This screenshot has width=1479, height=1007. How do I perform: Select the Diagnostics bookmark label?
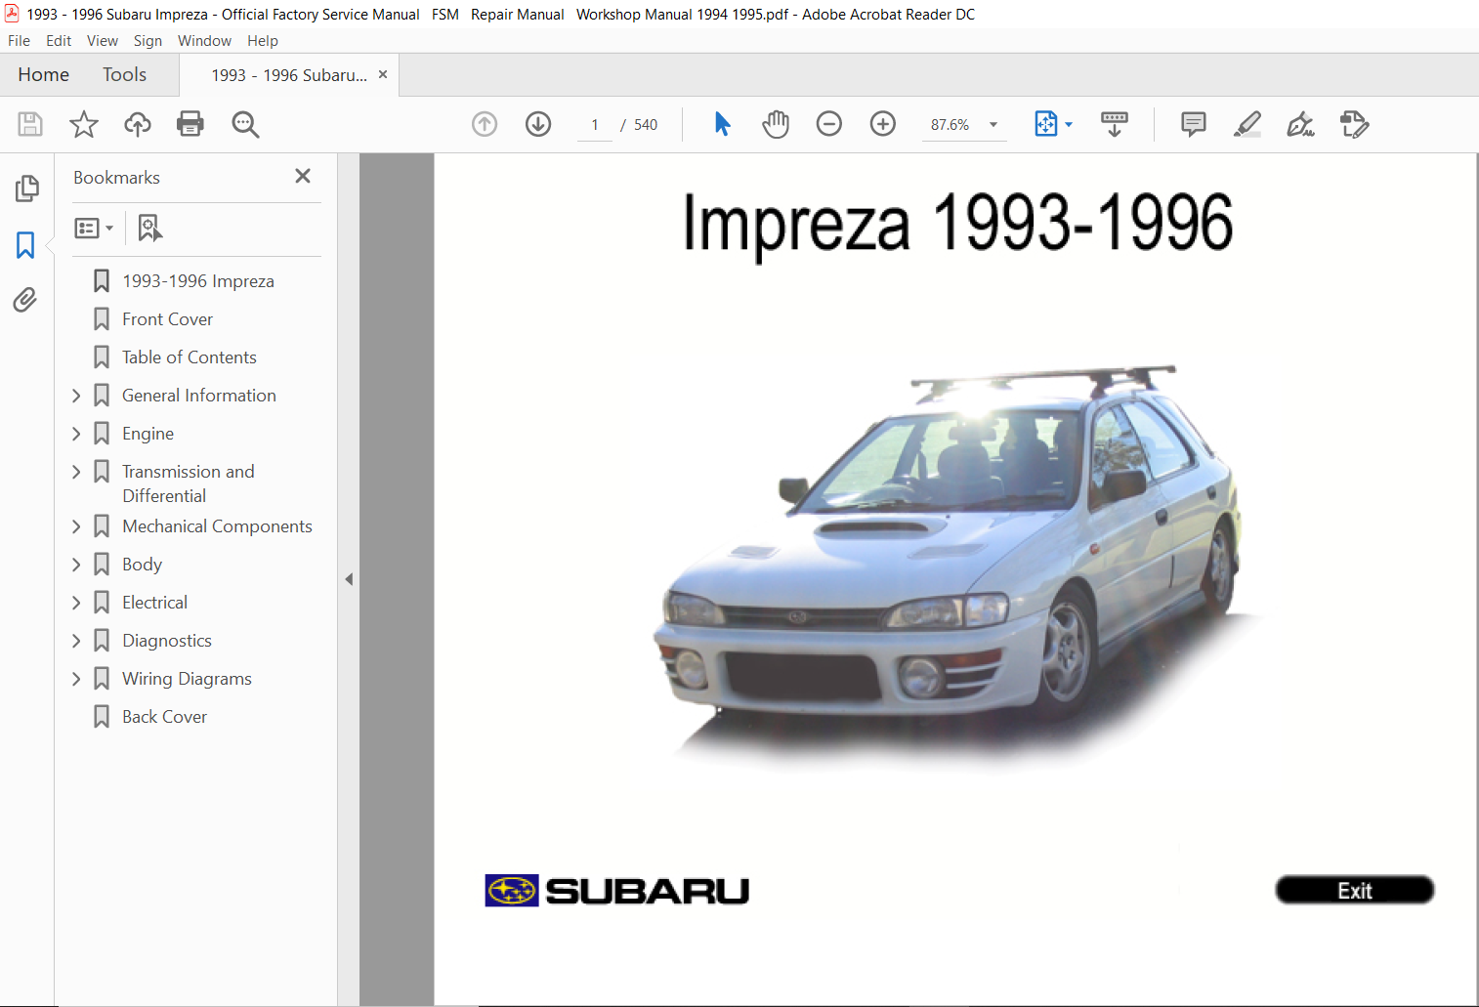point(167,641)
